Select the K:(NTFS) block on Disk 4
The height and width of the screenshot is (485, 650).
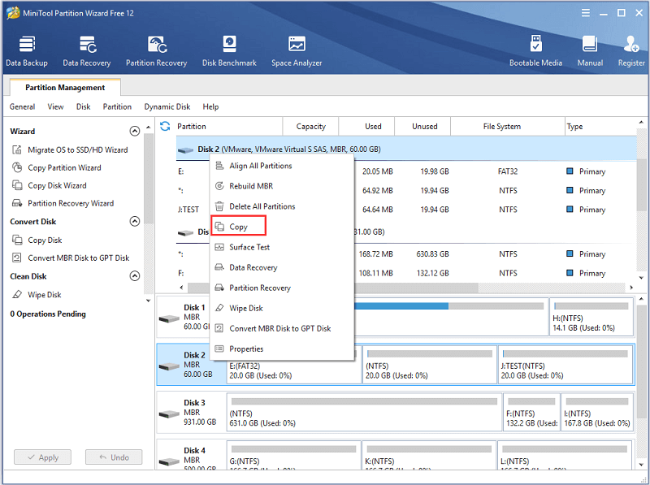click(429, 455)
